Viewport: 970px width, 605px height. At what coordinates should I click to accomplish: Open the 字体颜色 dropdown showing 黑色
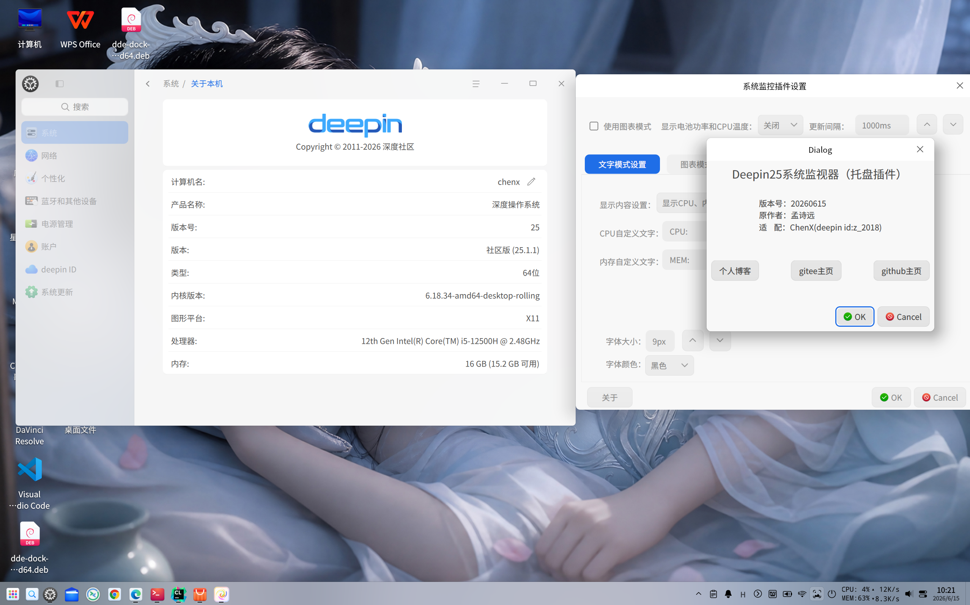click(x=669, y=365)
